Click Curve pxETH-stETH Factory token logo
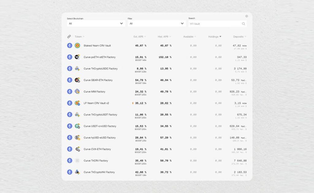 pyautogui.click(x=77, y=57)
